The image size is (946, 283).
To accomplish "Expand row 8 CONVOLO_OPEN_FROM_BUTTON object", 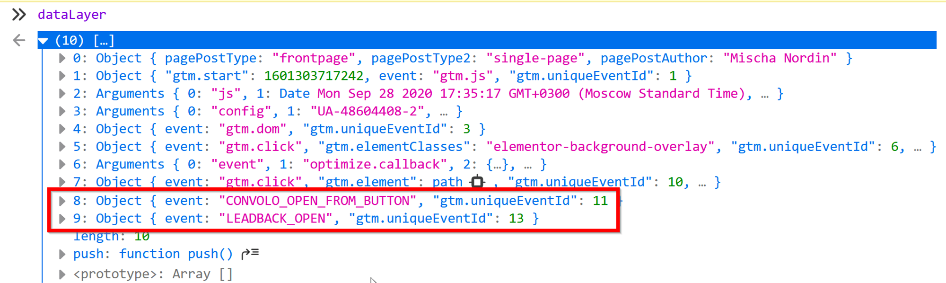I will click(x=62, y=201).
